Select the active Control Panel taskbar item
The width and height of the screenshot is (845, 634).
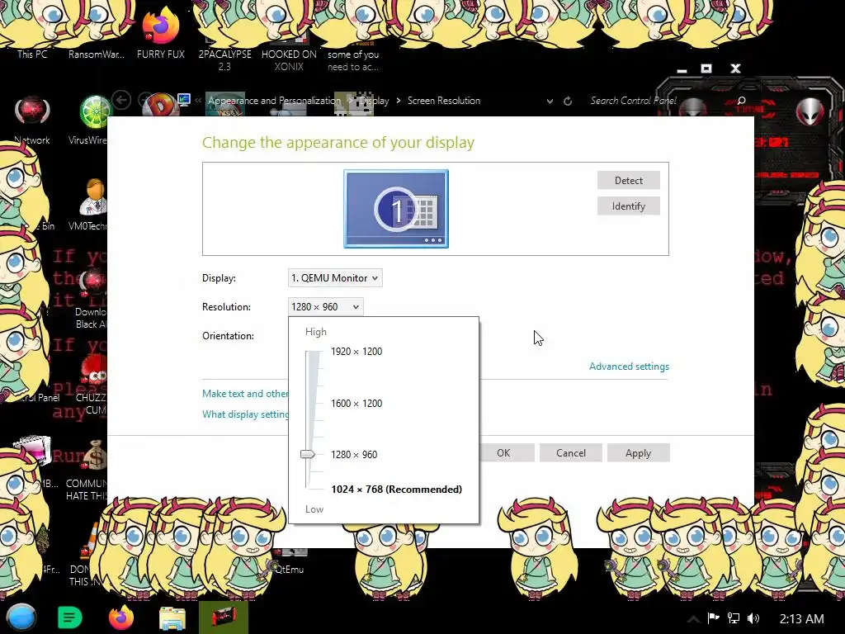[223, 617]
